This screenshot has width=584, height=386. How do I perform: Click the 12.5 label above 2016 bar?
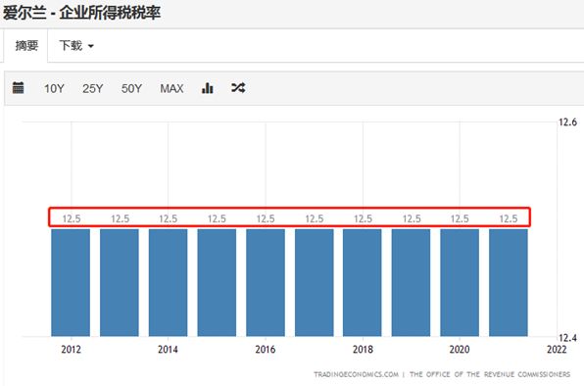click(x=266, y=218)
